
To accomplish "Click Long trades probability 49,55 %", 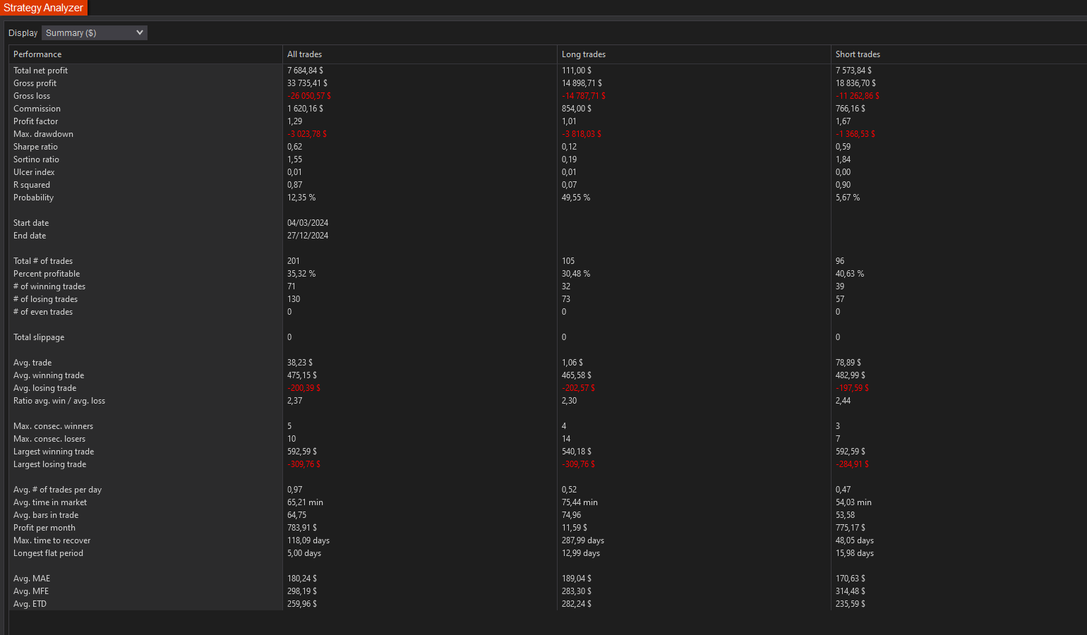I will pyautogui.click(x=576, y=198).
